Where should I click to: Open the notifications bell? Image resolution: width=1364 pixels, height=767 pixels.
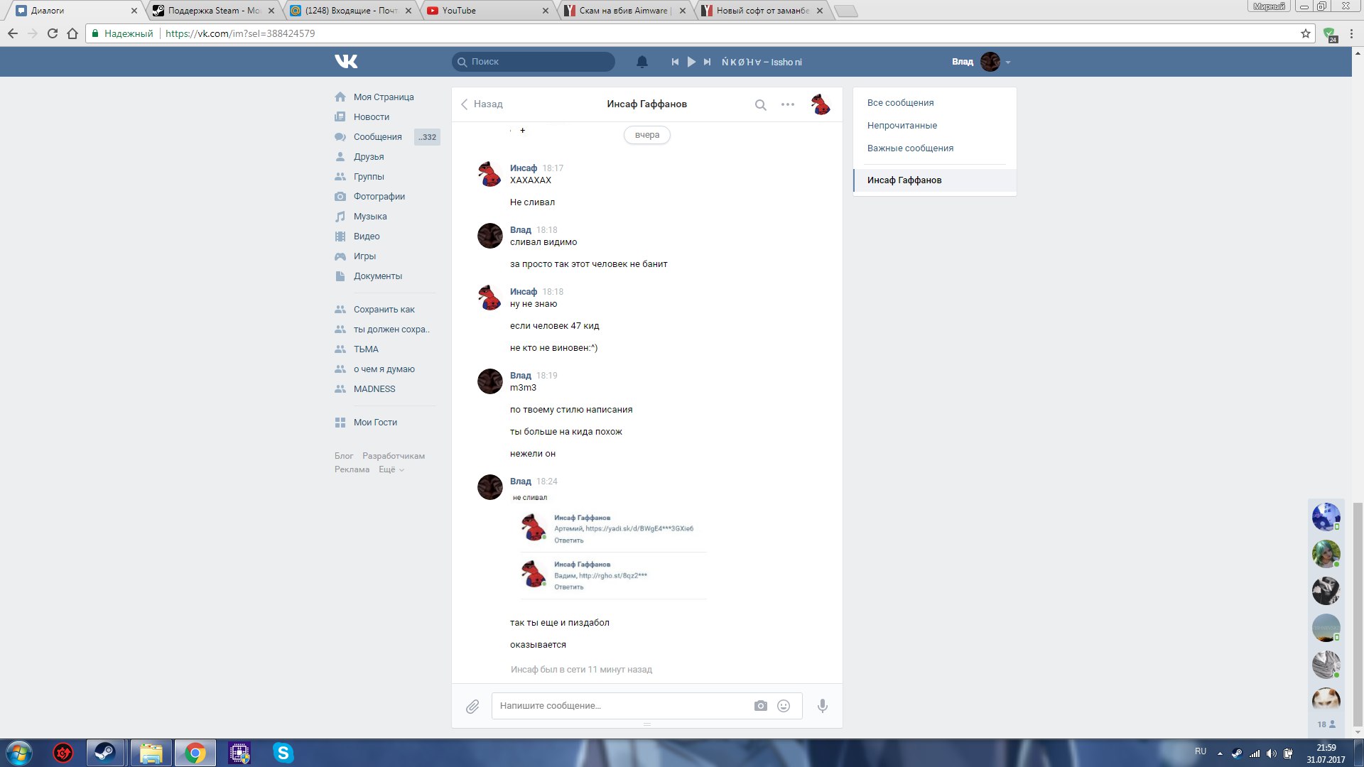coord(642,62)
